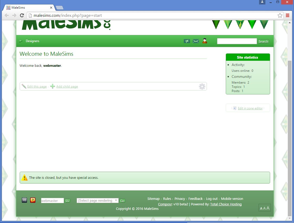
Task: Click the Copyright © 2016 MaleSims text
Action: coord(137,209)
